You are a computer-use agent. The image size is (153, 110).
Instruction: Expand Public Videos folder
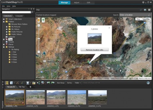[7, 35]
